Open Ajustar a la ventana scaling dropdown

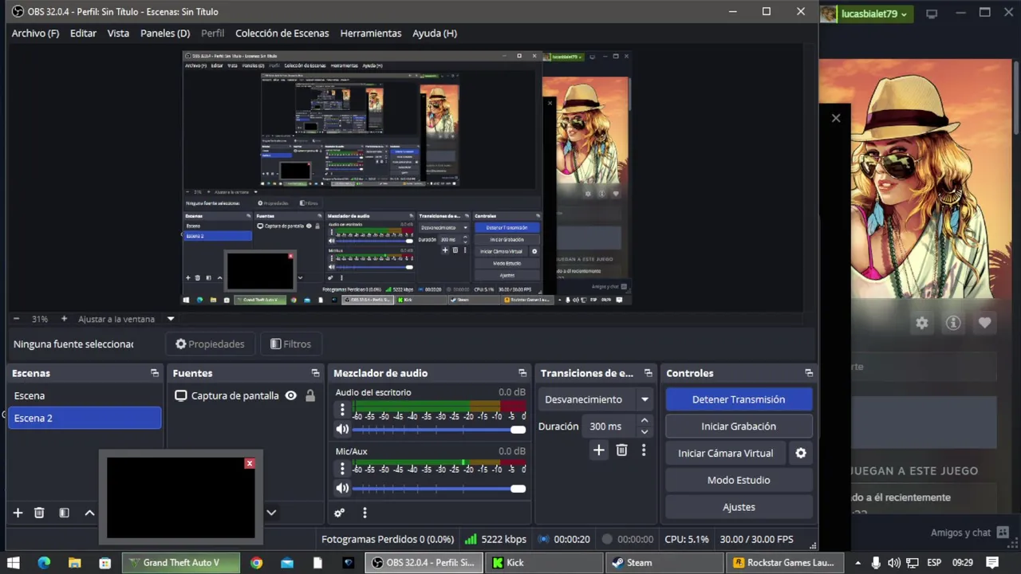(126, 319)
